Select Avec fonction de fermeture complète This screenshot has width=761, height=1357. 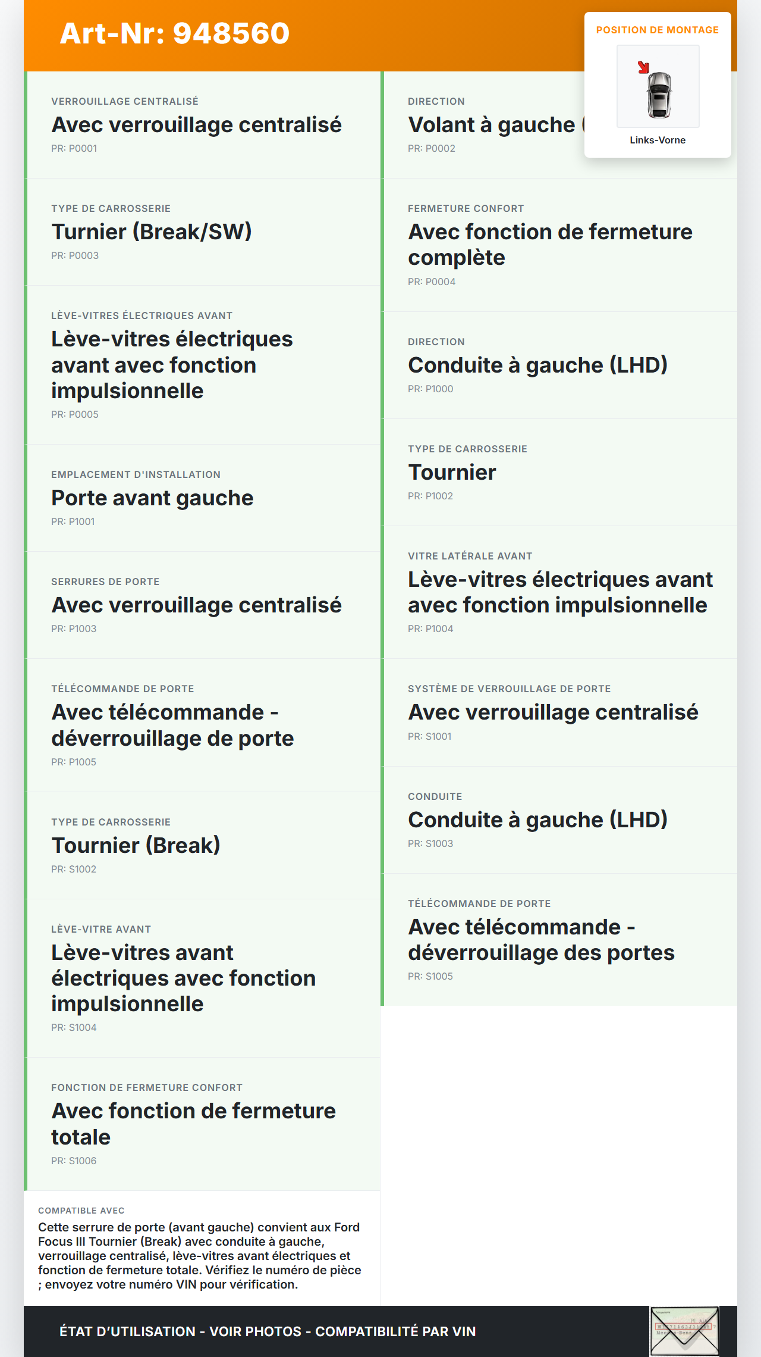pyautogui.click(x=550, y=245)
